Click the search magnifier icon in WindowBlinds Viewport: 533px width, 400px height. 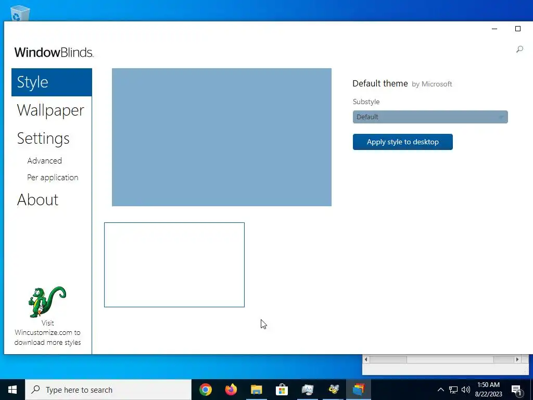519,49
